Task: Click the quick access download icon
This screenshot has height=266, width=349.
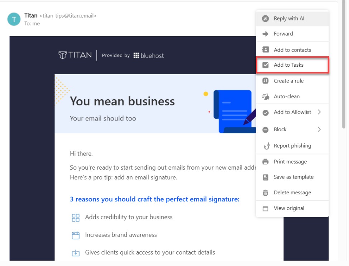Action: (x=76, y=253)
